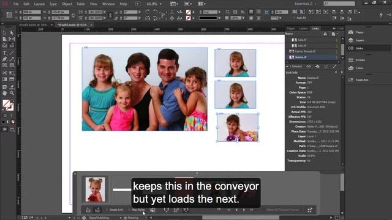The height and width of the screenshot is (220, 392).
Task: Select the Note tool
Action: tap(4, 87)
